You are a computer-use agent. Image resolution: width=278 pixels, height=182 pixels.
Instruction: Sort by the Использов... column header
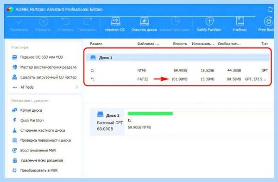(203, 44)
